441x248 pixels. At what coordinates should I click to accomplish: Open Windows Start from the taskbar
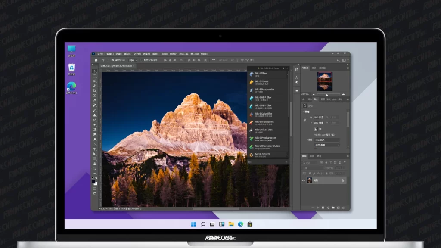[193, 224]
